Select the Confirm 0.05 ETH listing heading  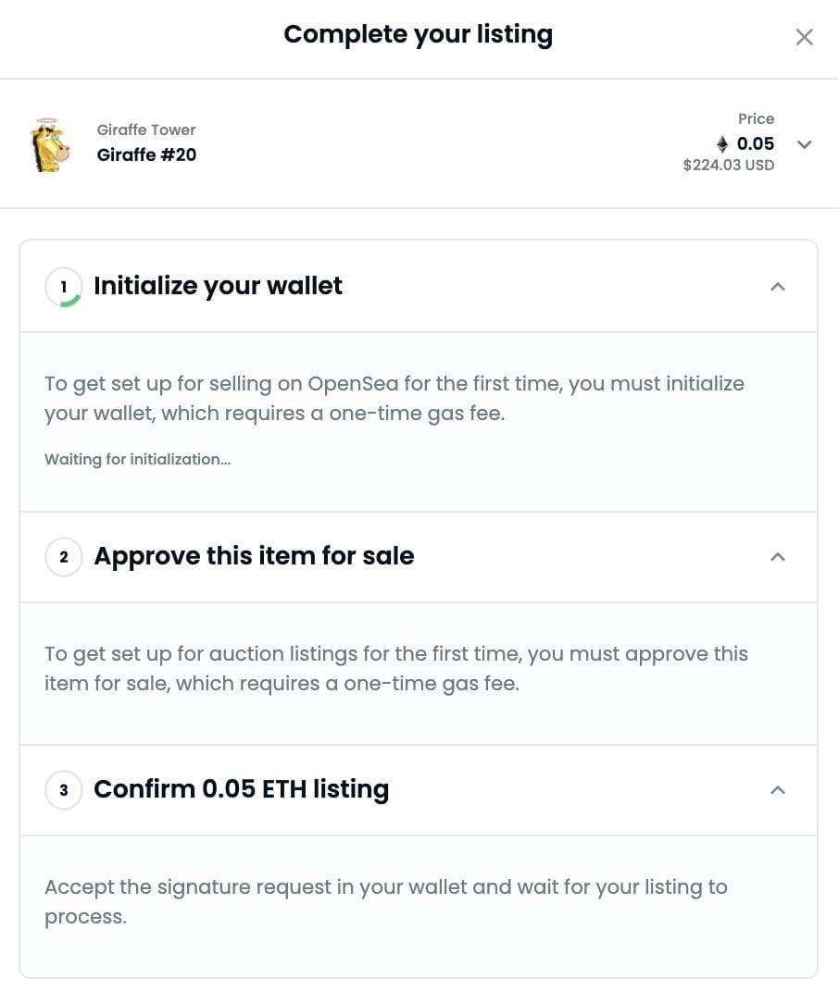241,789
